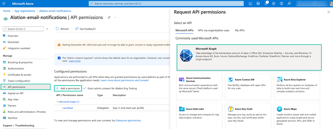333x129 pixels.
Task: Open Learn more about permissions and consent
Action: coord(125,80)
